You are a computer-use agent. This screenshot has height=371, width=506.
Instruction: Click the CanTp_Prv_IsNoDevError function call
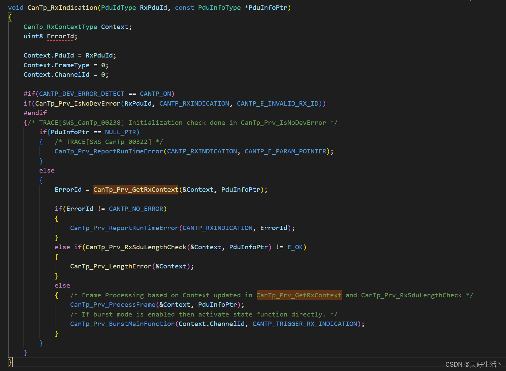[x=78, y=104]
